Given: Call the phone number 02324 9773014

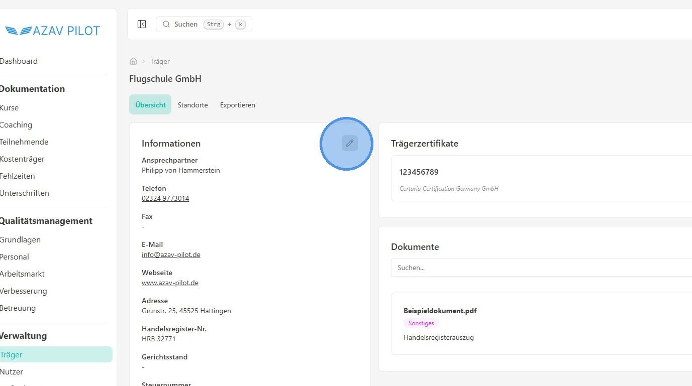Looking at the screenshot, I should point(165,198).
